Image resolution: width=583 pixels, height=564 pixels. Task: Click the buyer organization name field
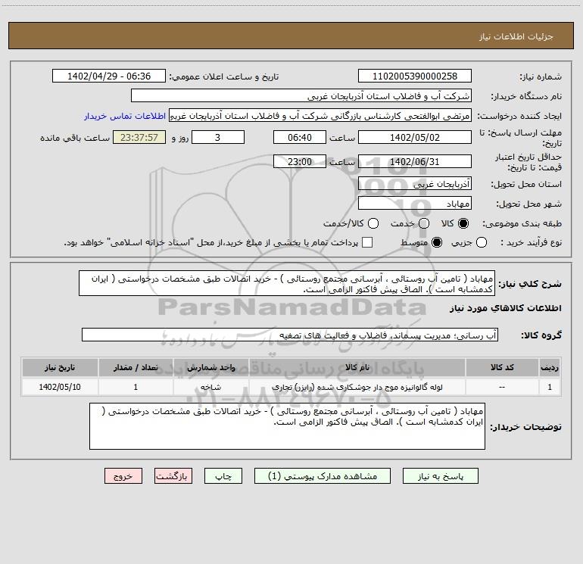301,96
